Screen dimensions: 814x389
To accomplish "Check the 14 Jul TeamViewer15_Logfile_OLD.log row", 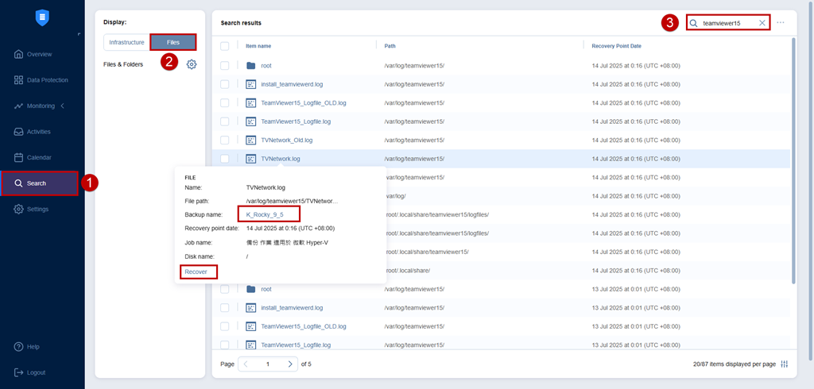I will [x=225, y=102].
